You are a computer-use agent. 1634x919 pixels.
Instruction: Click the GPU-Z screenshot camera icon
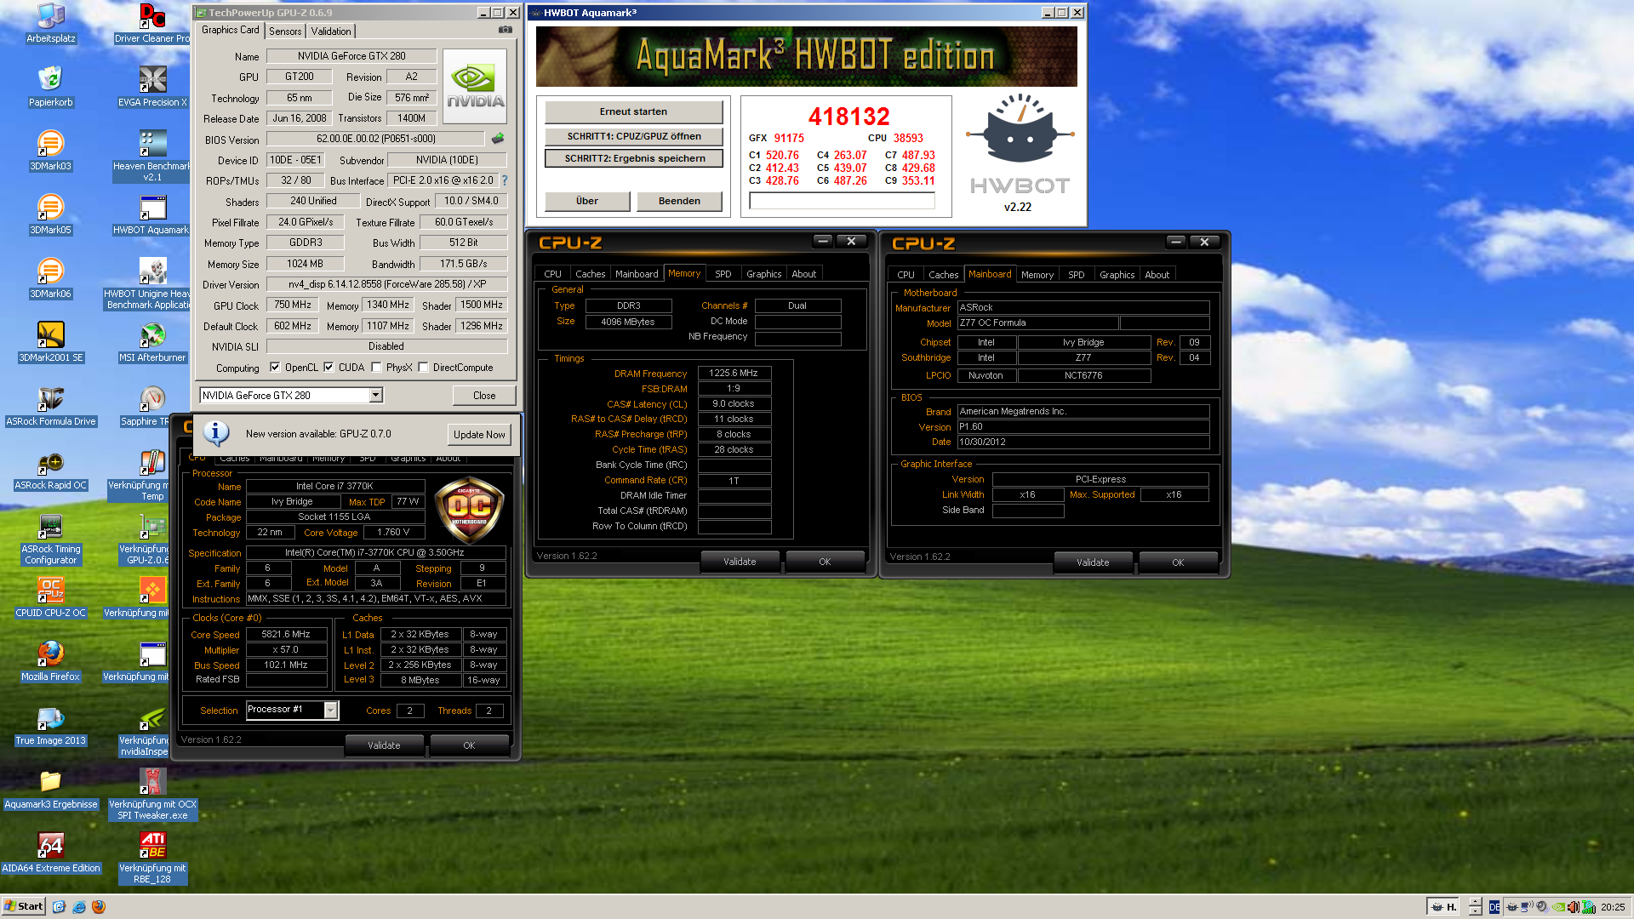[x=506, y=30]
